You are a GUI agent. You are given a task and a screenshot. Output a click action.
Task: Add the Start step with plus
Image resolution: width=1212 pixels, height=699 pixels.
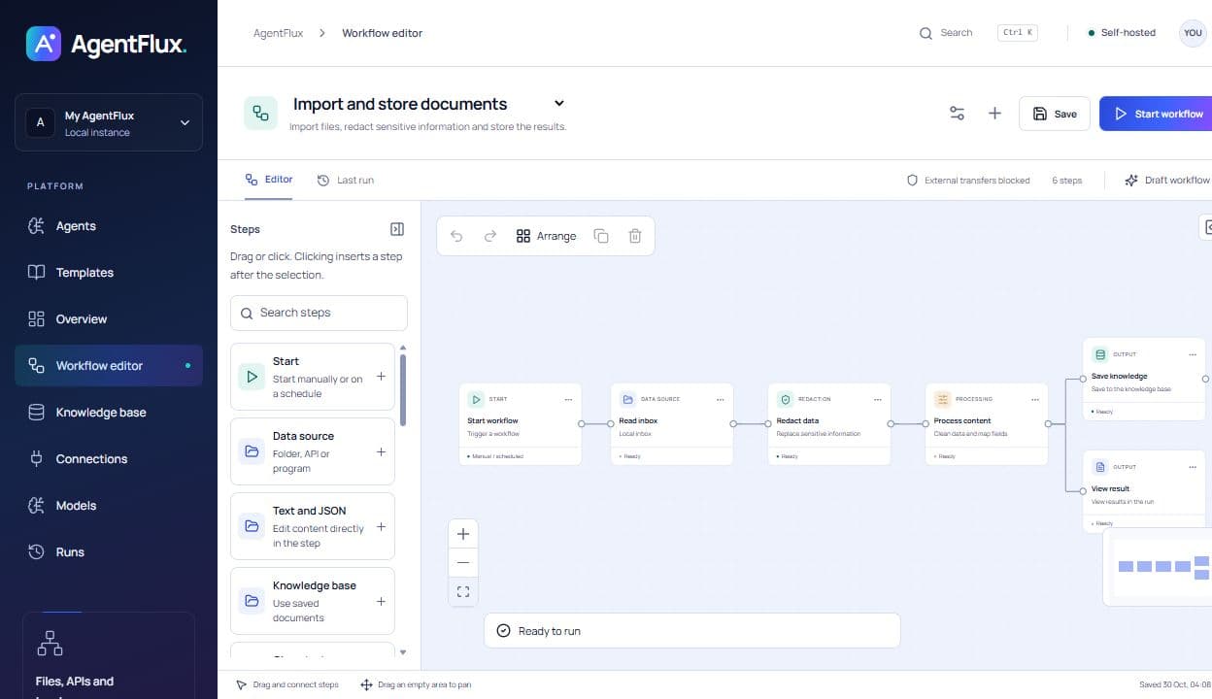pyautogui.click(x=381, y=377)
